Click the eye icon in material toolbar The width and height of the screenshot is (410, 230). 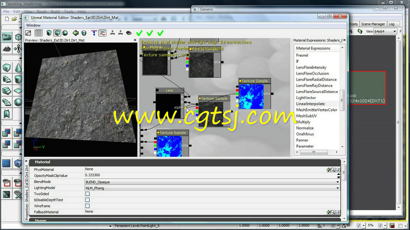coord(129,33)
